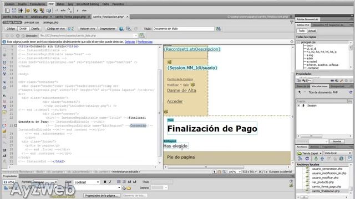Select Actual in CSS styles panel
The image size is (355, 199).
click(x=312, y=31)
